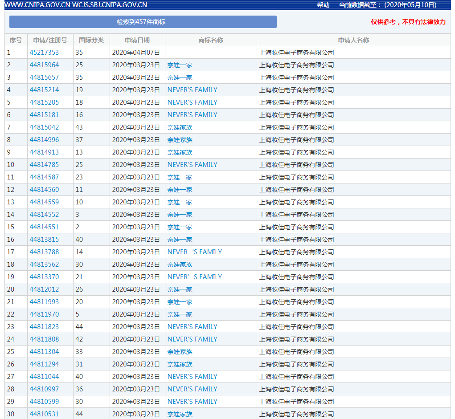Open 奈娃家族 trademark name in row 7

tap(180, 127)
